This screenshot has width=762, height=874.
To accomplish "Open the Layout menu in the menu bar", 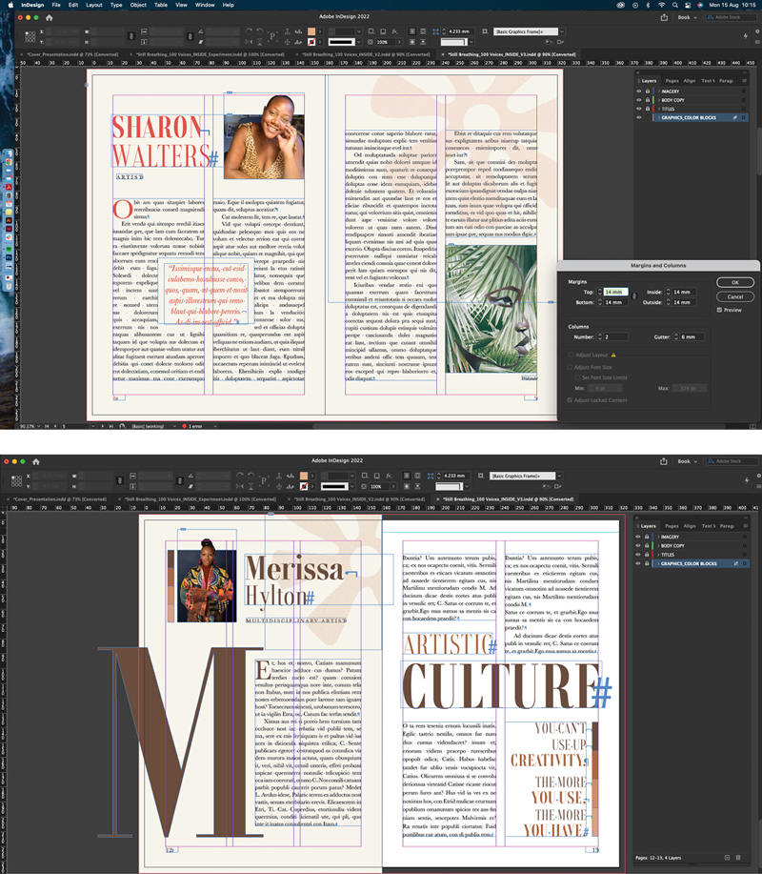I will coord(93,5).
